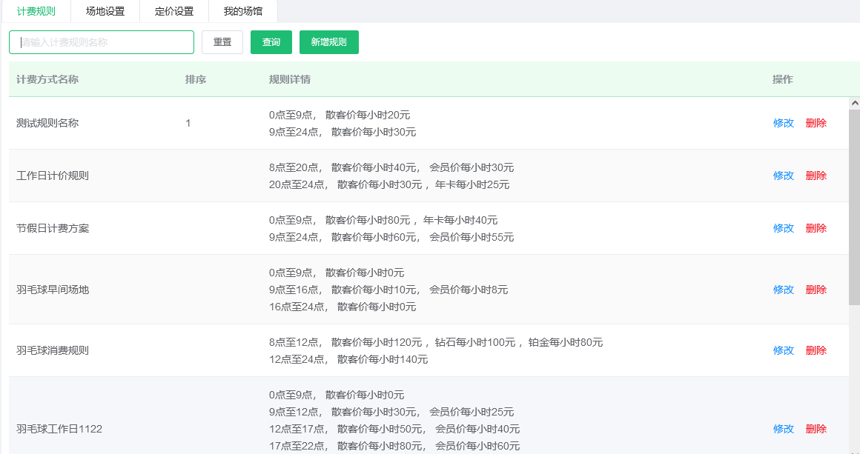Screen dimensions: 860x454
Task: Switch to the 场地设置 tab
Action: click(x=104, y=12)
